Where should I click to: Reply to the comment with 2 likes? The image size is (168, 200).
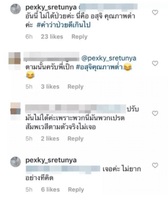pyautogui.click(x=76, y=139)
